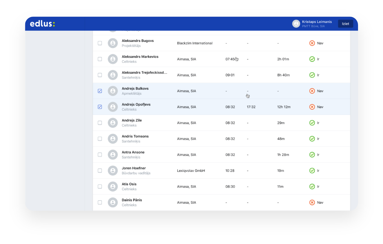
Task: Click the 29m duration
Action: tap(281, 123)
